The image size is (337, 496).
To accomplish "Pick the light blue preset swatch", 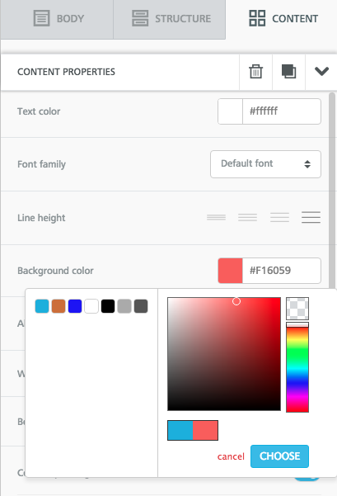I will pos(42,306).
